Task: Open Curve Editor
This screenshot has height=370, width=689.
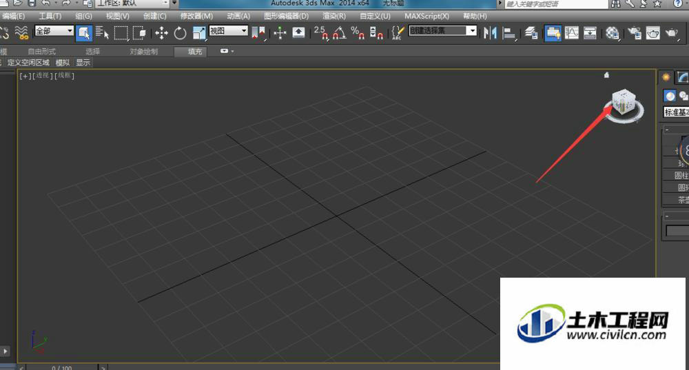Action: [572, 33]
